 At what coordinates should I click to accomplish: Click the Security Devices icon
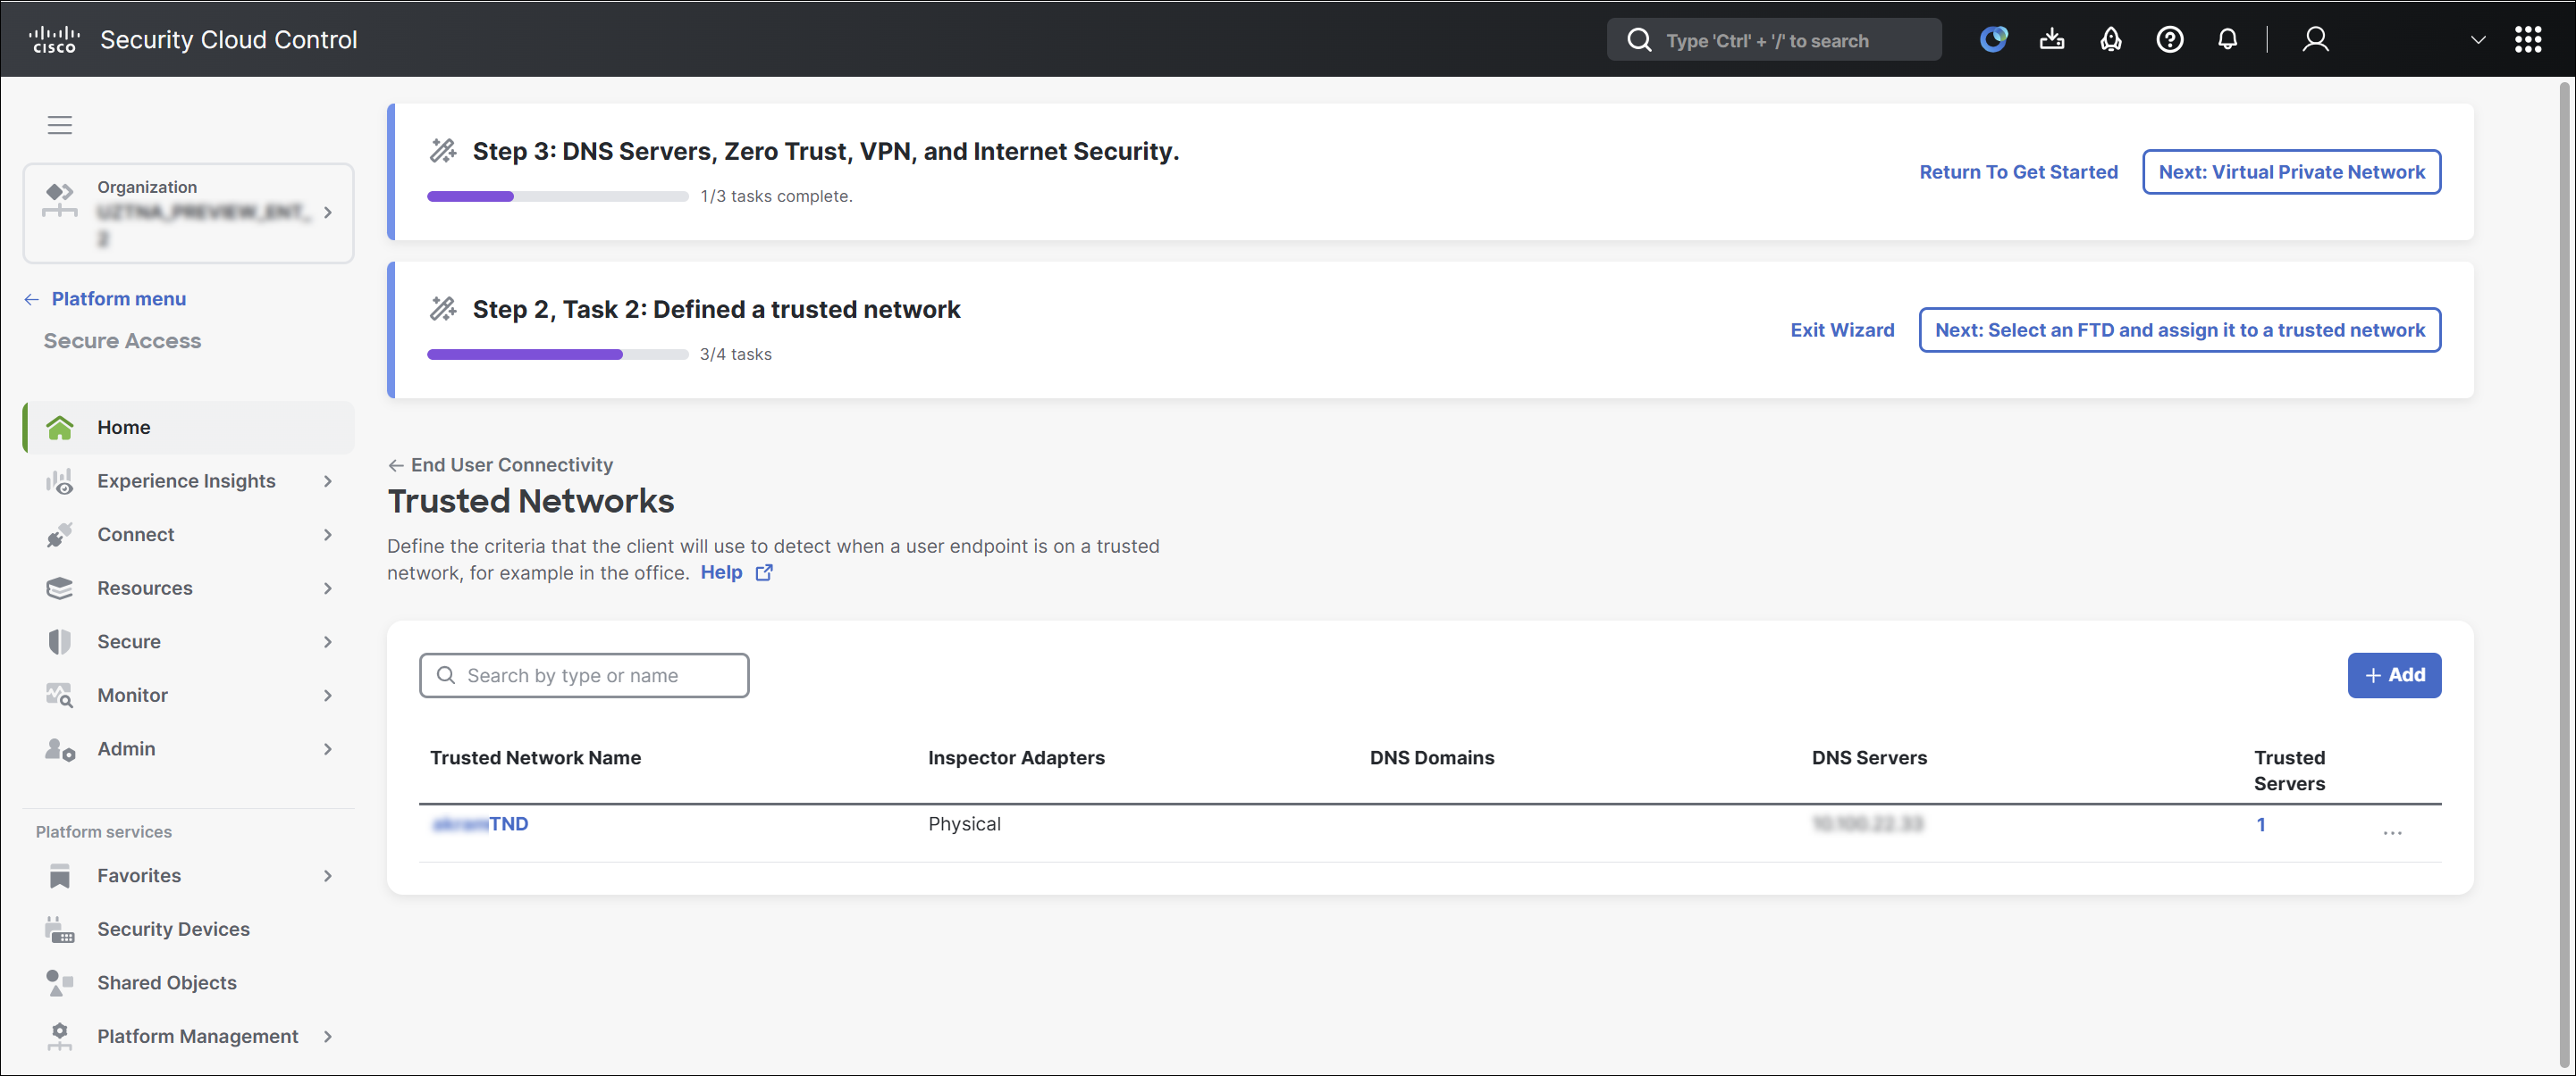[60, 930]
